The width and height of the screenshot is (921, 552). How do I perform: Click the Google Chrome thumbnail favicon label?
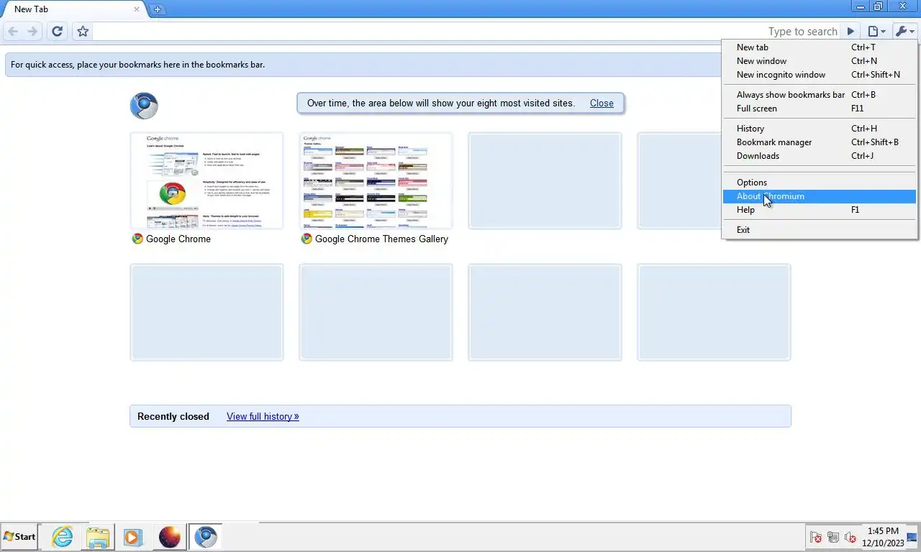click(171, 239)
